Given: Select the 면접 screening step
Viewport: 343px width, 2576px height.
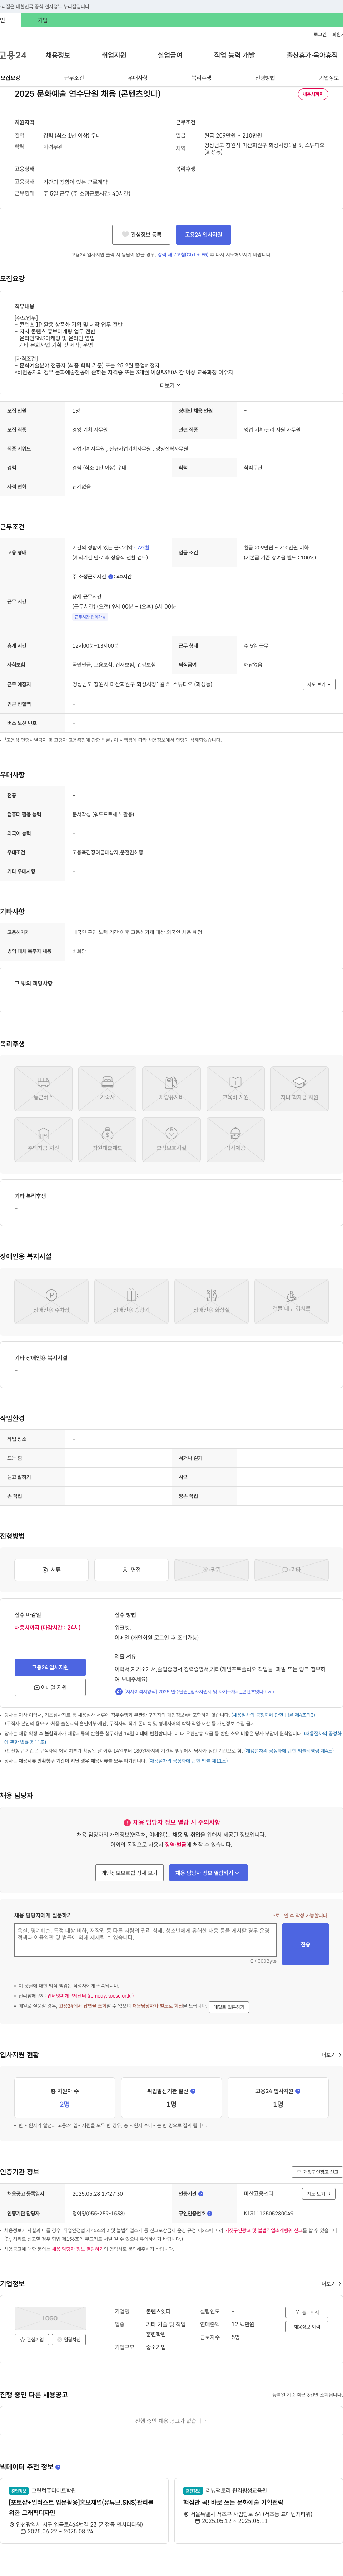Looking at the screenshot, I should 131,1569.
